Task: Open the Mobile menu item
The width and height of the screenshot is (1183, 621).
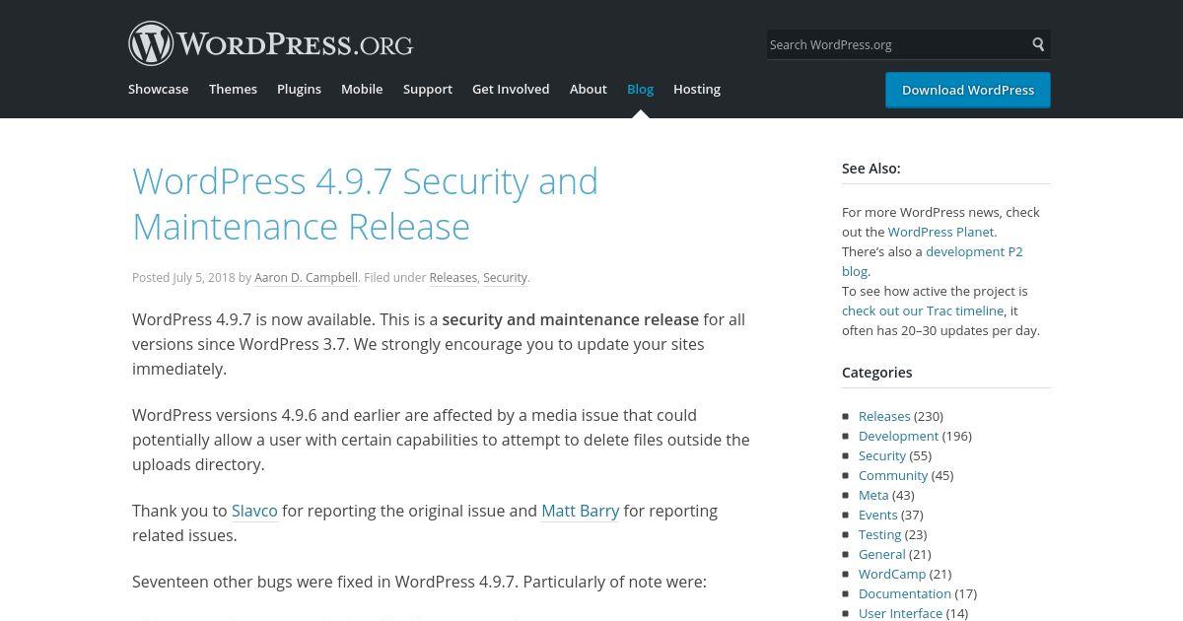Action: tap(362, 89)
